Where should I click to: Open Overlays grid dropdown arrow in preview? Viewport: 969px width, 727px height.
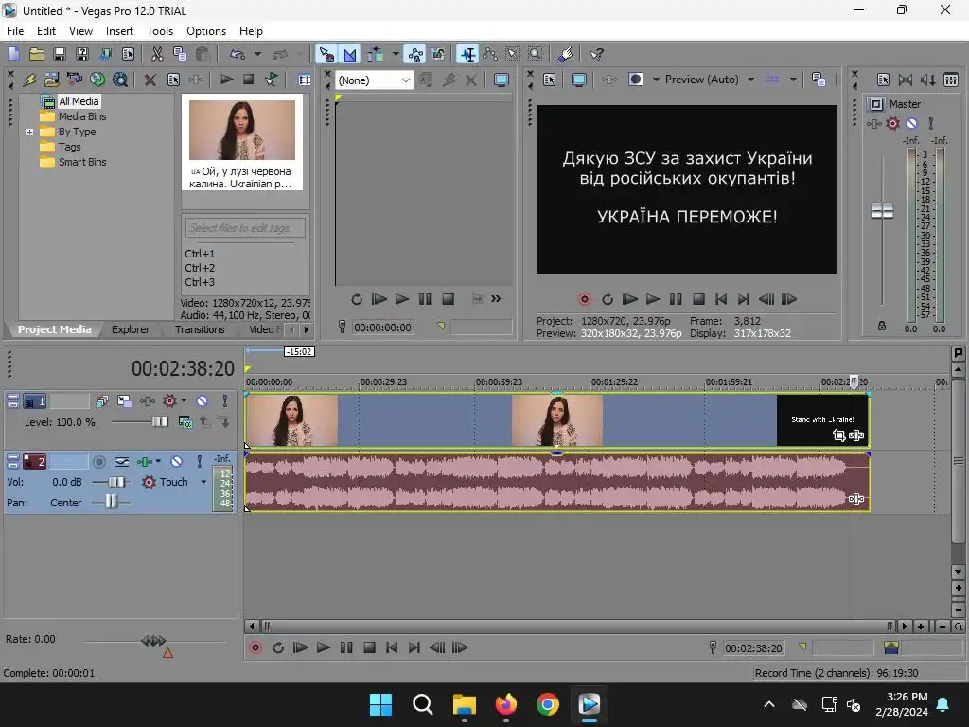click(793, 80)
